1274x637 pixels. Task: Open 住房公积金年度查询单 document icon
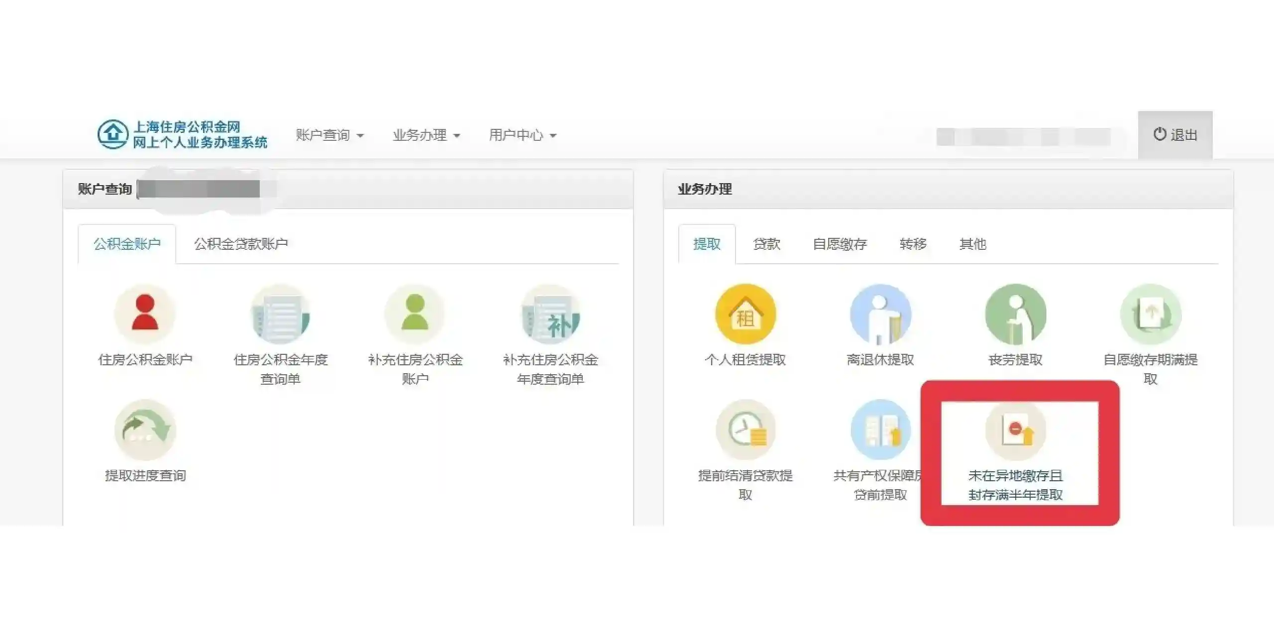(x=280, y=314)
